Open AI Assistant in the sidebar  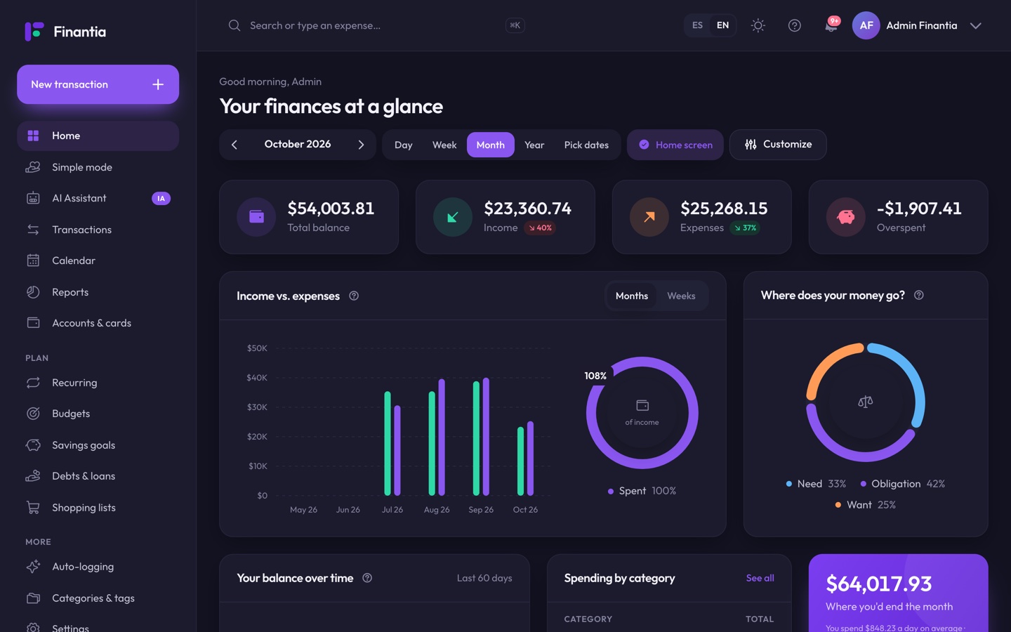click(x=98, y=199)
